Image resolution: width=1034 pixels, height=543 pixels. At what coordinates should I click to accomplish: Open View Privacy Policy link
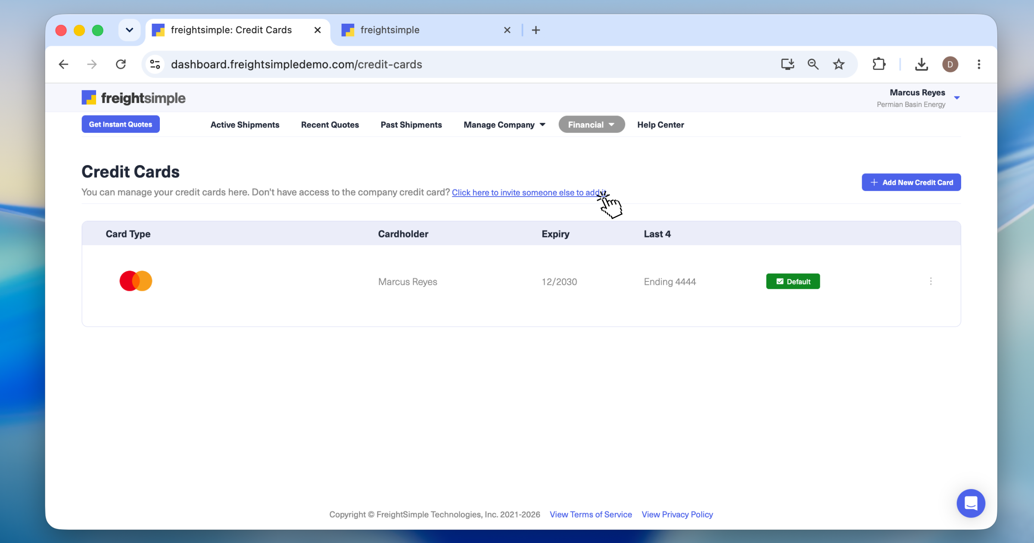pyautogui.click(x=677, y=514)
